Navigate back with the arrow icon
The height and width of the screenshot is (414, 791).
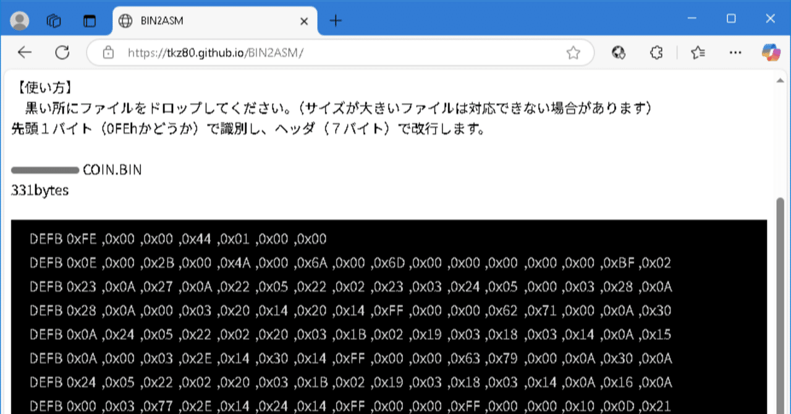[x=24, y=53]
